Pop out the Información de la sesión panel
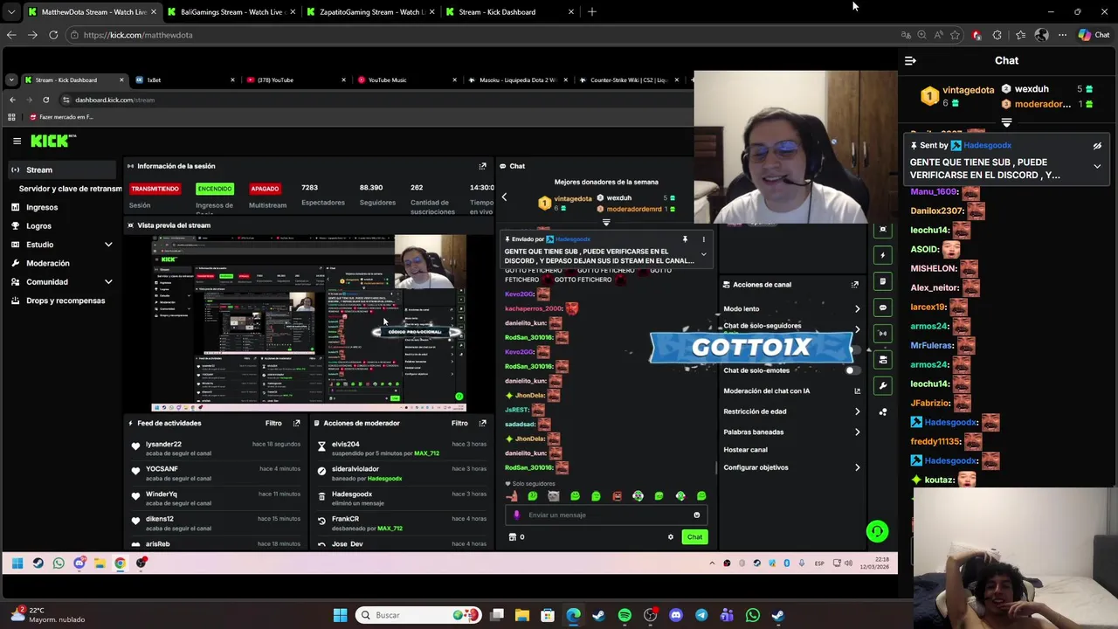Image resolution: width=1118 pixels, height=629 pixels. click(482, 166)
